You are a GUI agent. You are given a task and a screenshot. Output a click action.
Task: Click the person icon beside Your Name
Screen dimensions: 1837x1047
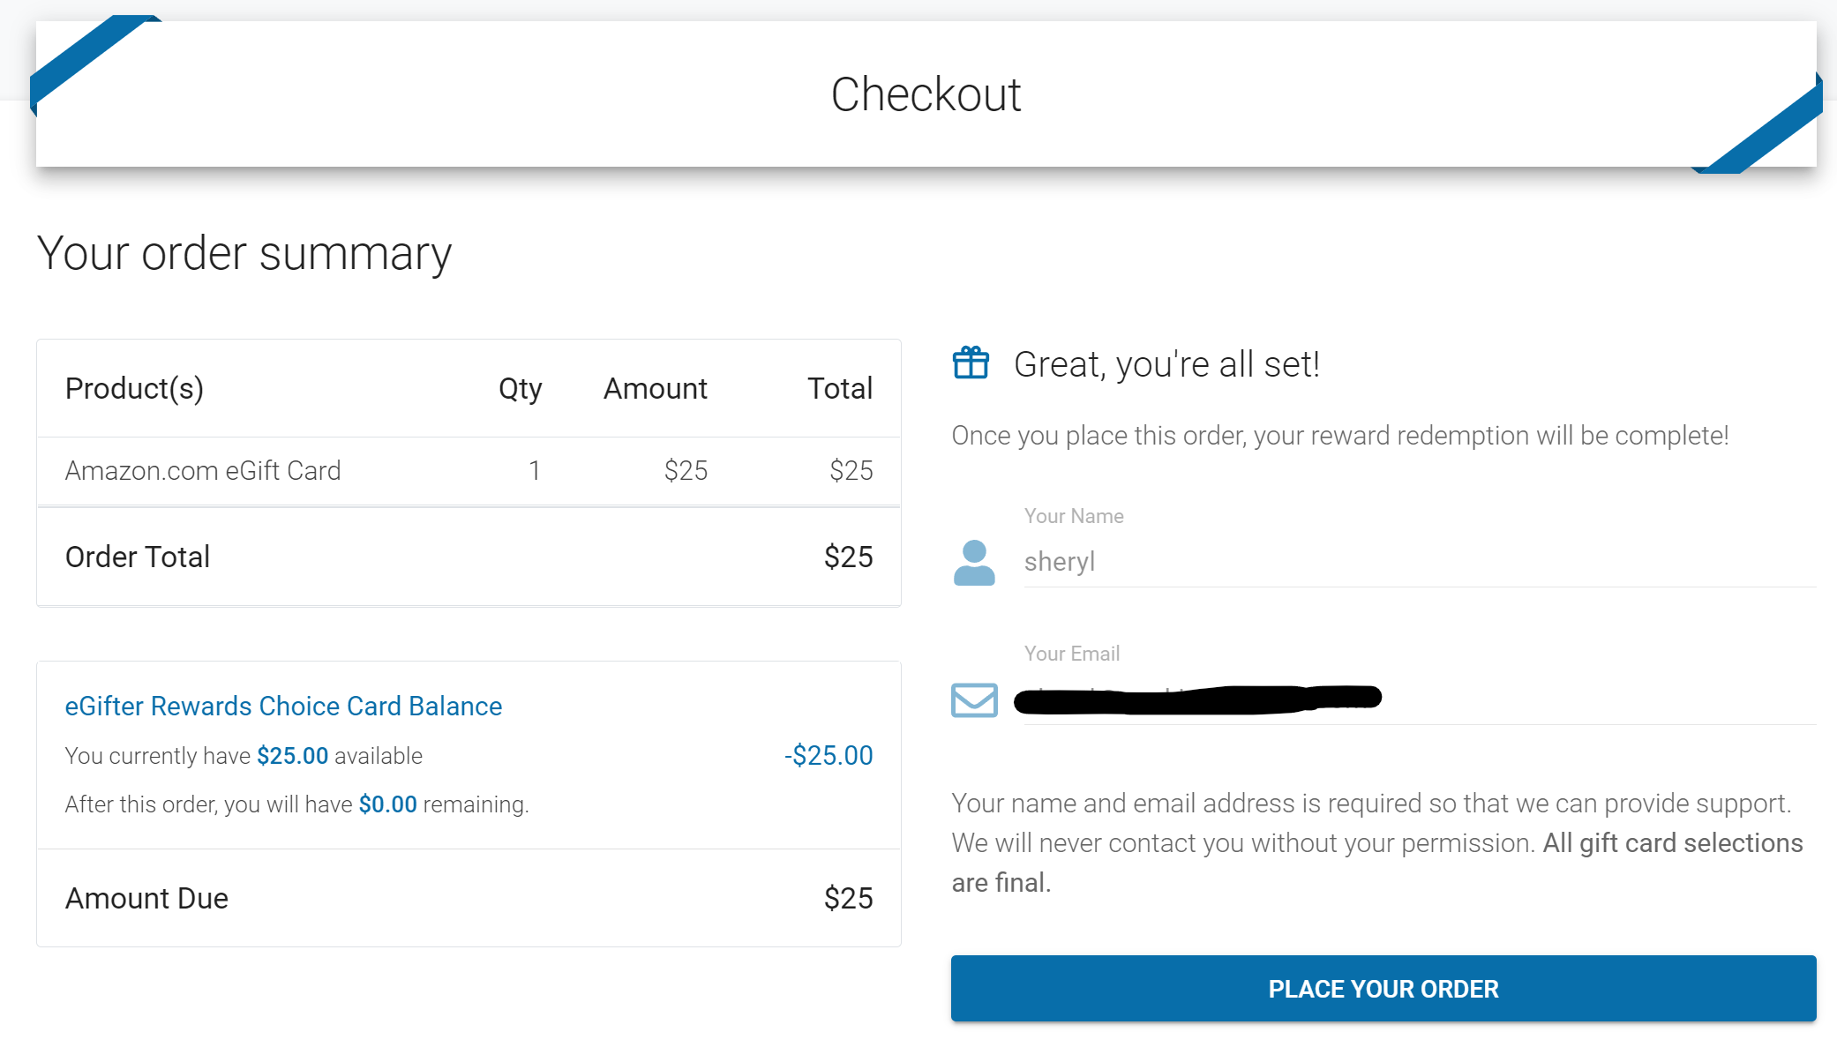click(x=974, y=562)
